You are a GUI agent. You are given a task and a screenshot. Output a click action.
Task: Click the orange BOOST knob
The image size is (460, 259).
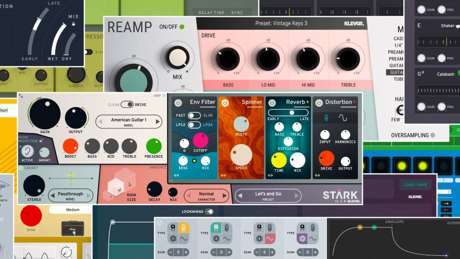point(71,146)
